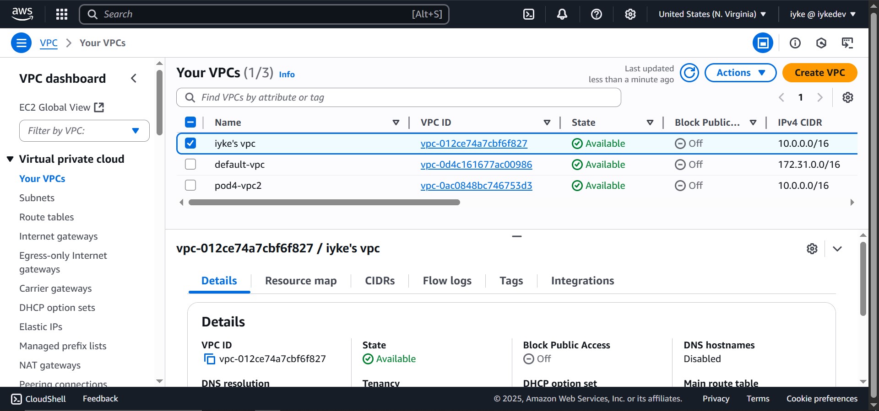Open the help question mark menu
The height and width of the screenshot is (411, 879).
click(596, 14)
